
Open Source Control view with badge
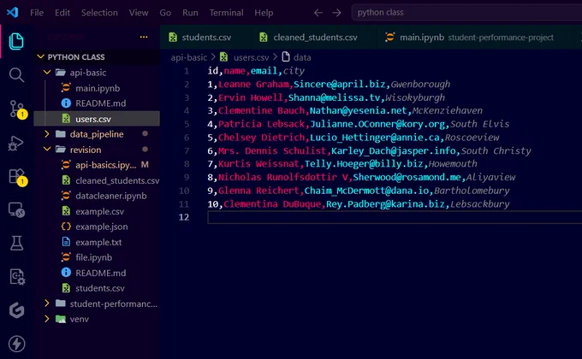coord(17,109)
